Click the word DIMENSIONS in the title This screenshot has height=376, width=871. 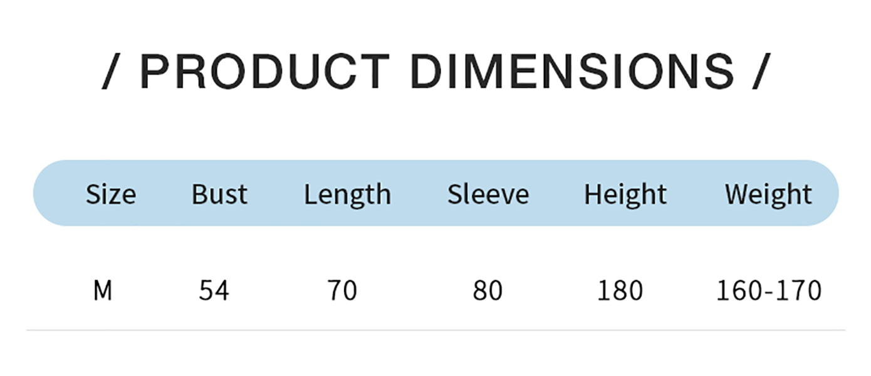coord(572,71)
